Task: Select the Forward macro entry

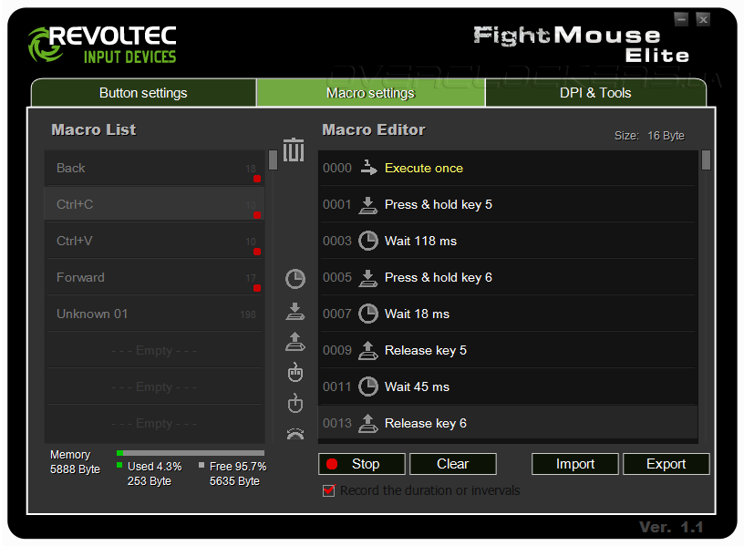Action: 155,277
